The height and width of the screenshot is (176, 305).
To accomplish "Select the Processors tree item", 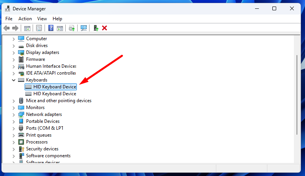I will [x=37, y=142].
